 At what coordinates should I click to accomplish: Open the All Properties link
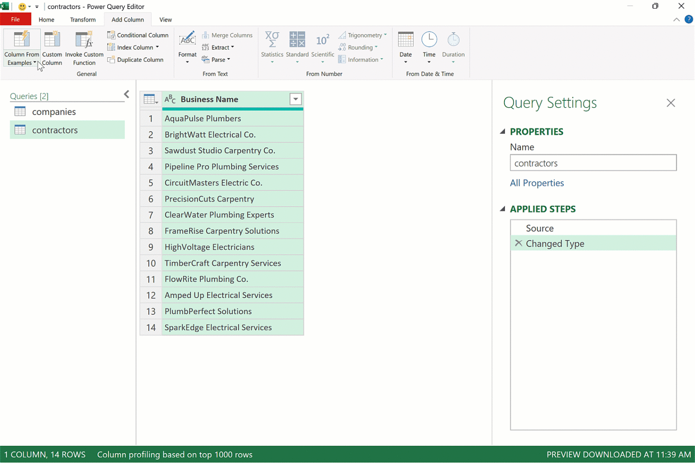click(537, 183)
